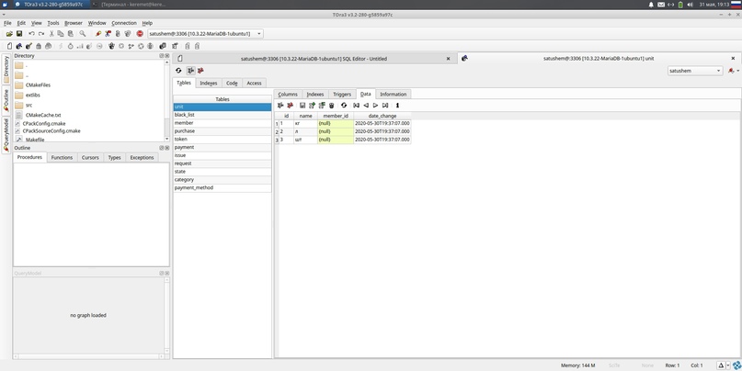Open the Connection menu

[x=124, y=23]
